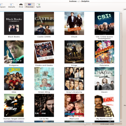Split the view with Split
This screenshot has height=126, width=126.
(x=38, y=5)
